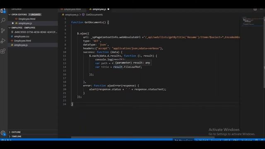Viewport: 265px width, 149px height.
Task: Click the split editor icon
Action: (255, 9)
